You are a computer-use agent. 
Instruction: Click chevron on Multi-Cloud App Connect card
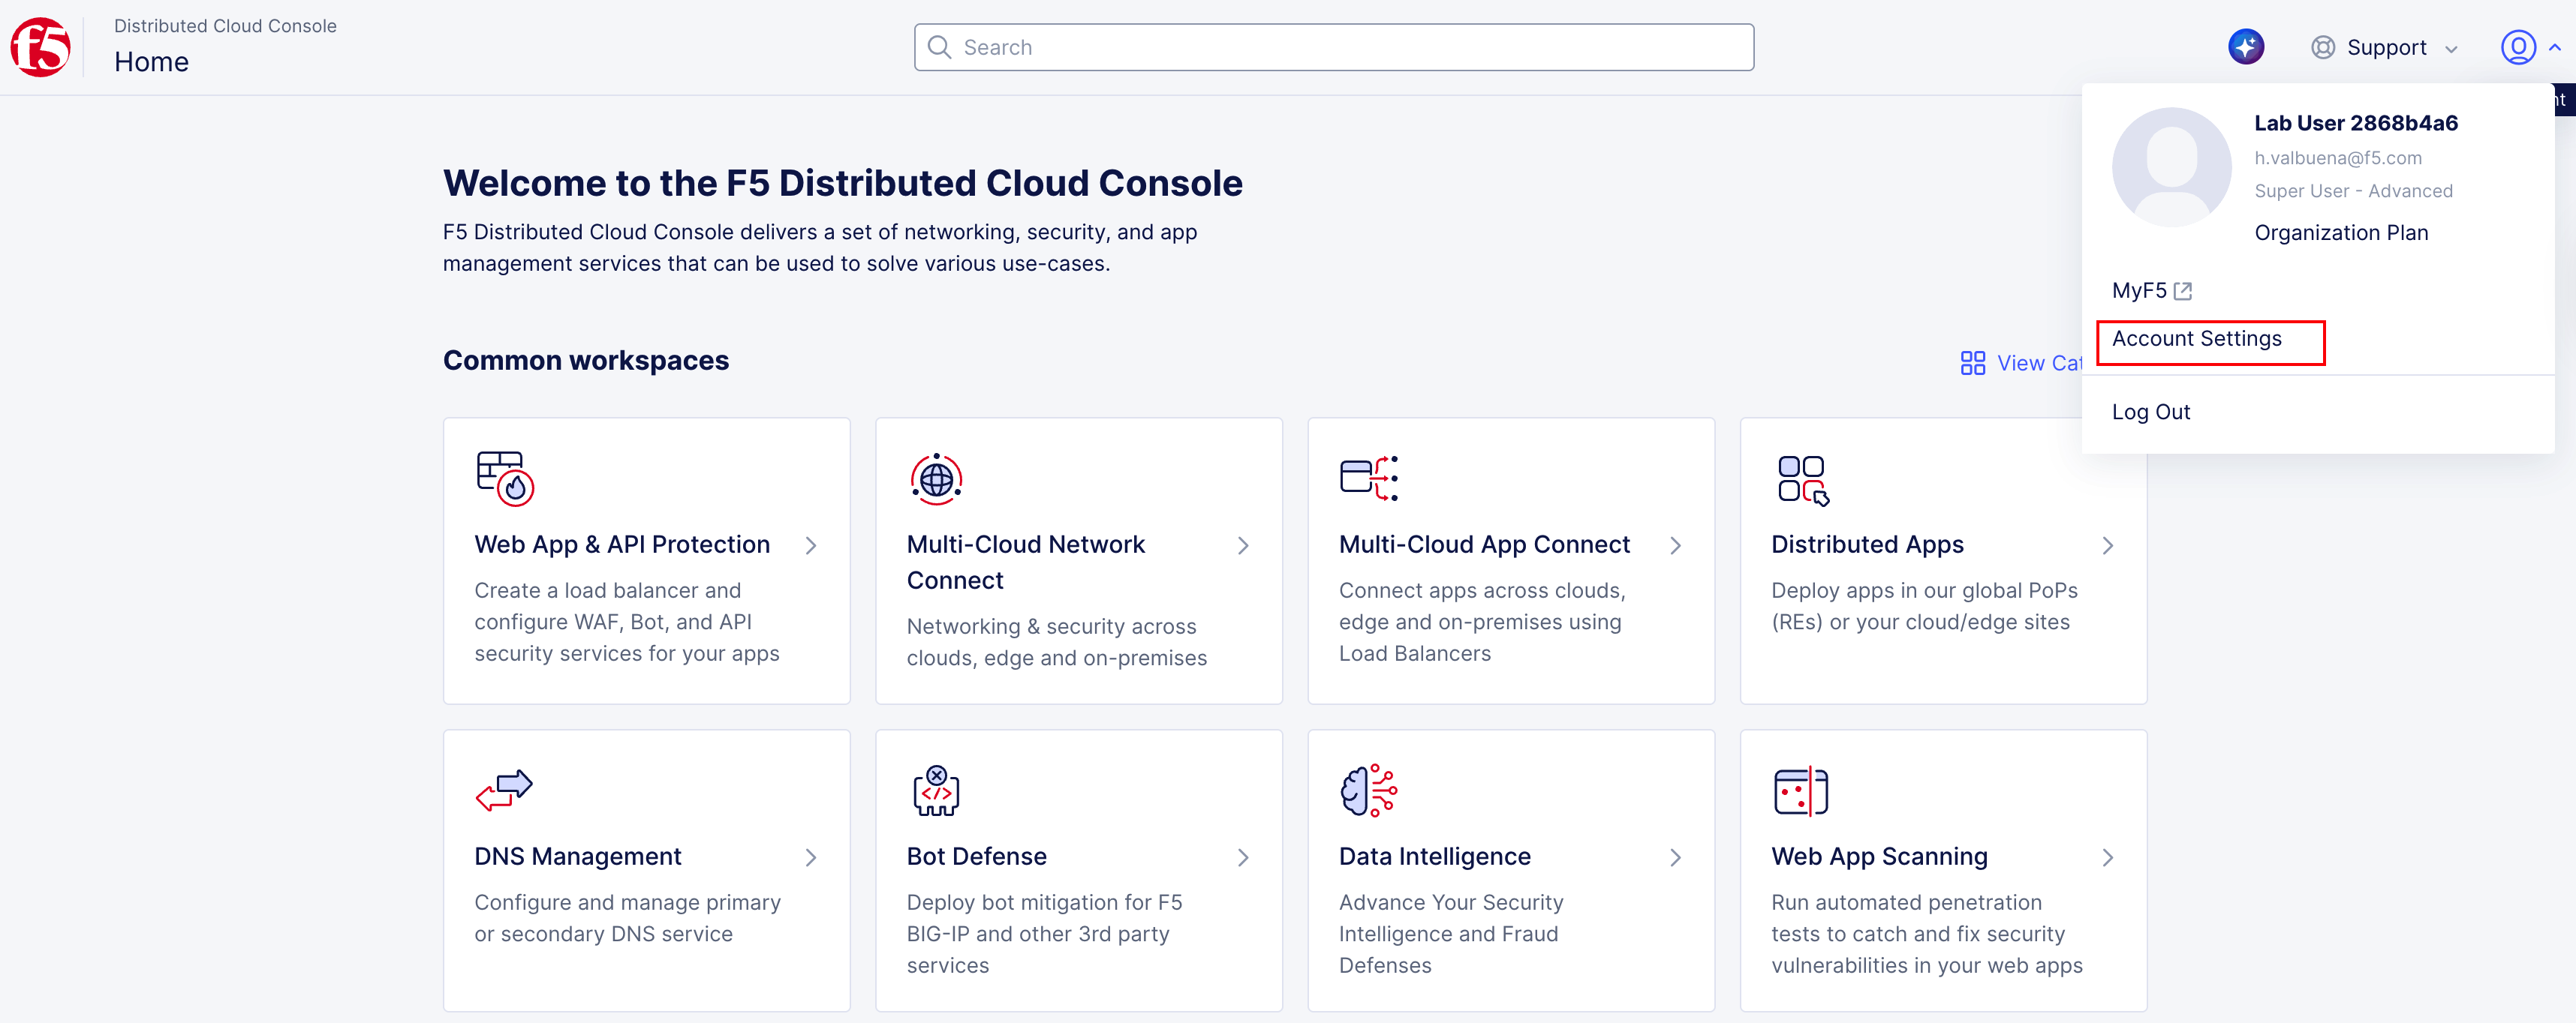coord(1675,545)
